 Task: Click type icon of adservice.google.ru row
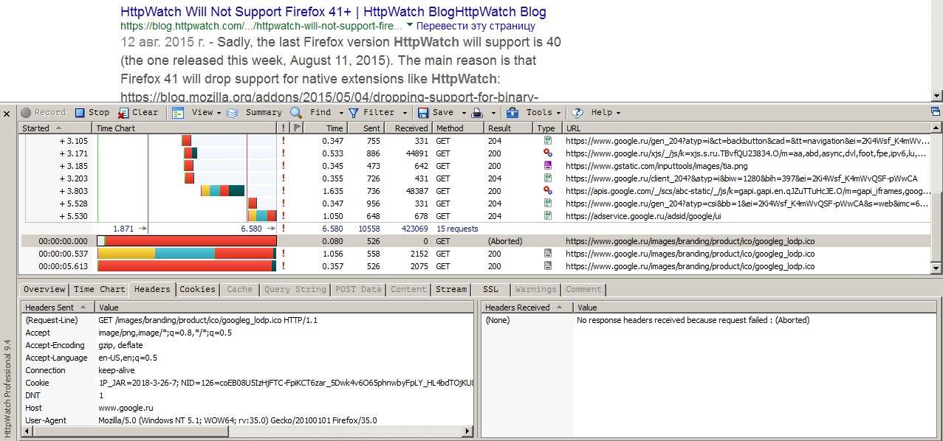coord(548,216)
